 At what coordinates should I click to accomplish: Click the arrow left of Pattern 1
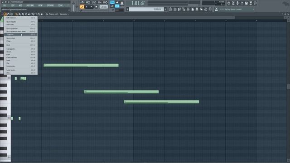tap(127, 9)
